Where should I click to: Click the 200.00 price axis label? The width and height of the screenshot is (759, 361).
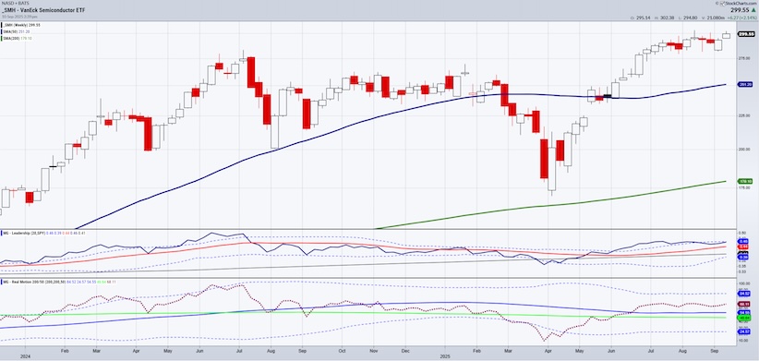click(743, 149)
